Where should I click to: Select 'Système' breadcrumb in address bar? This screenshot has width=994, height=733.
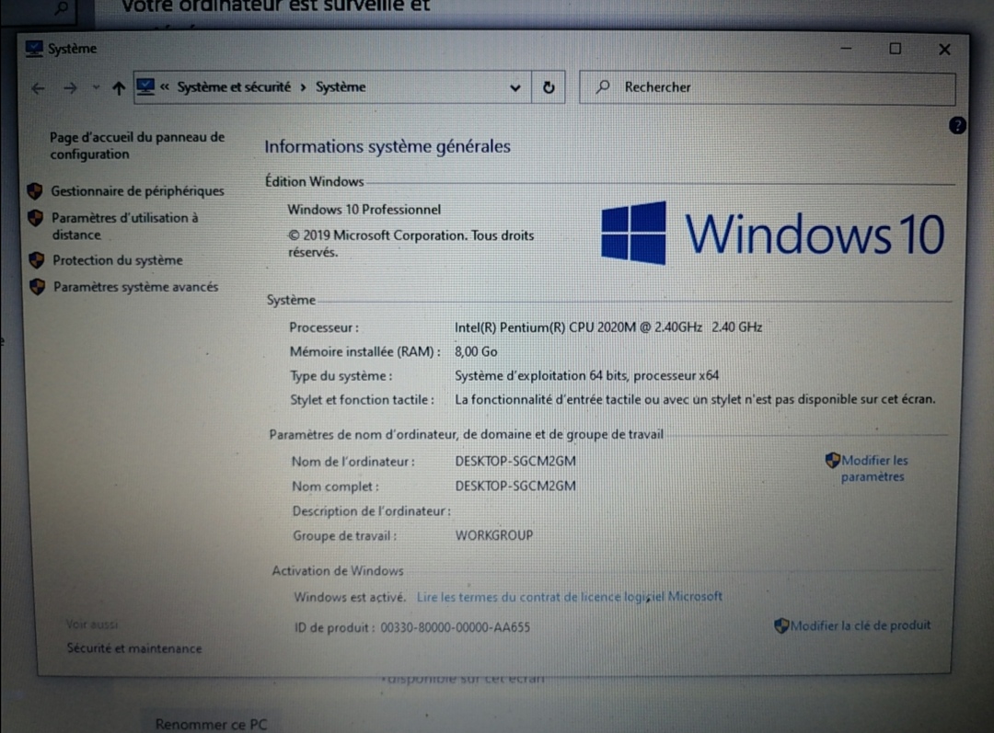tap(341, 86)
